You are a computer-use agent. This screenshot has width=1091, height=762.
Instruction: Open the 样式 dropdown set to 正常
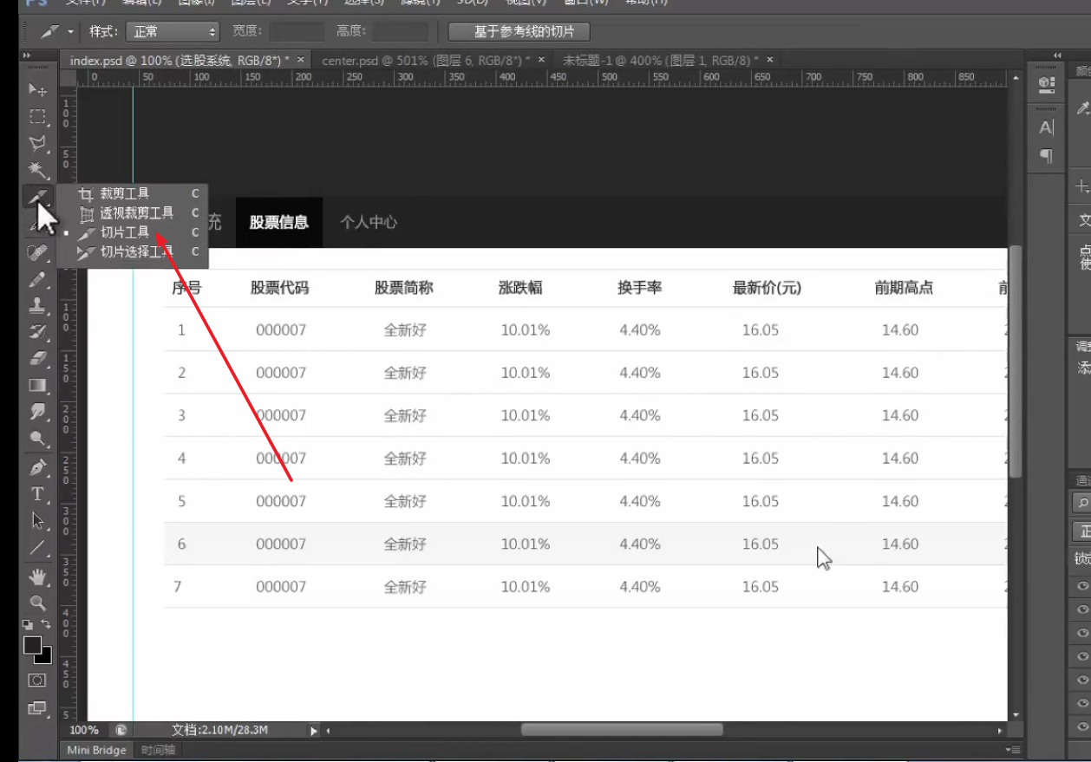click(173, 32)
